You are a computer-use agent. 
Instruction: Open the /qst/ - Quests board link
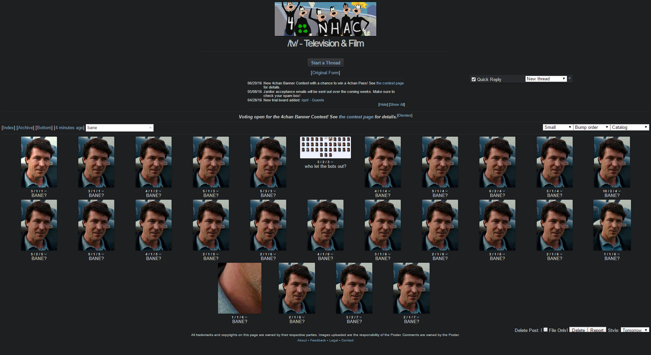point(313,100)
